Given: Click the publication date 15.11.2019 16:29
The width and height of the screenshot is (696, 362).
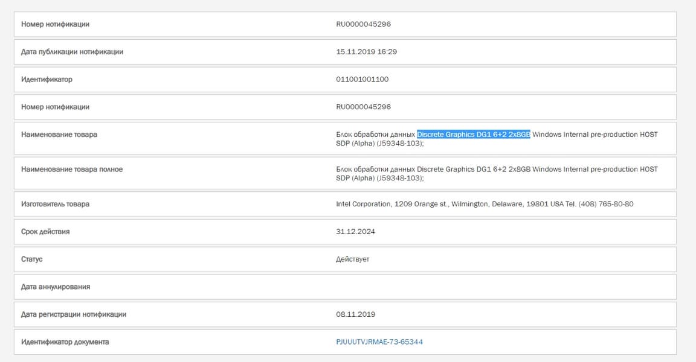Looking at the screenshot, I should pos(366,52).
